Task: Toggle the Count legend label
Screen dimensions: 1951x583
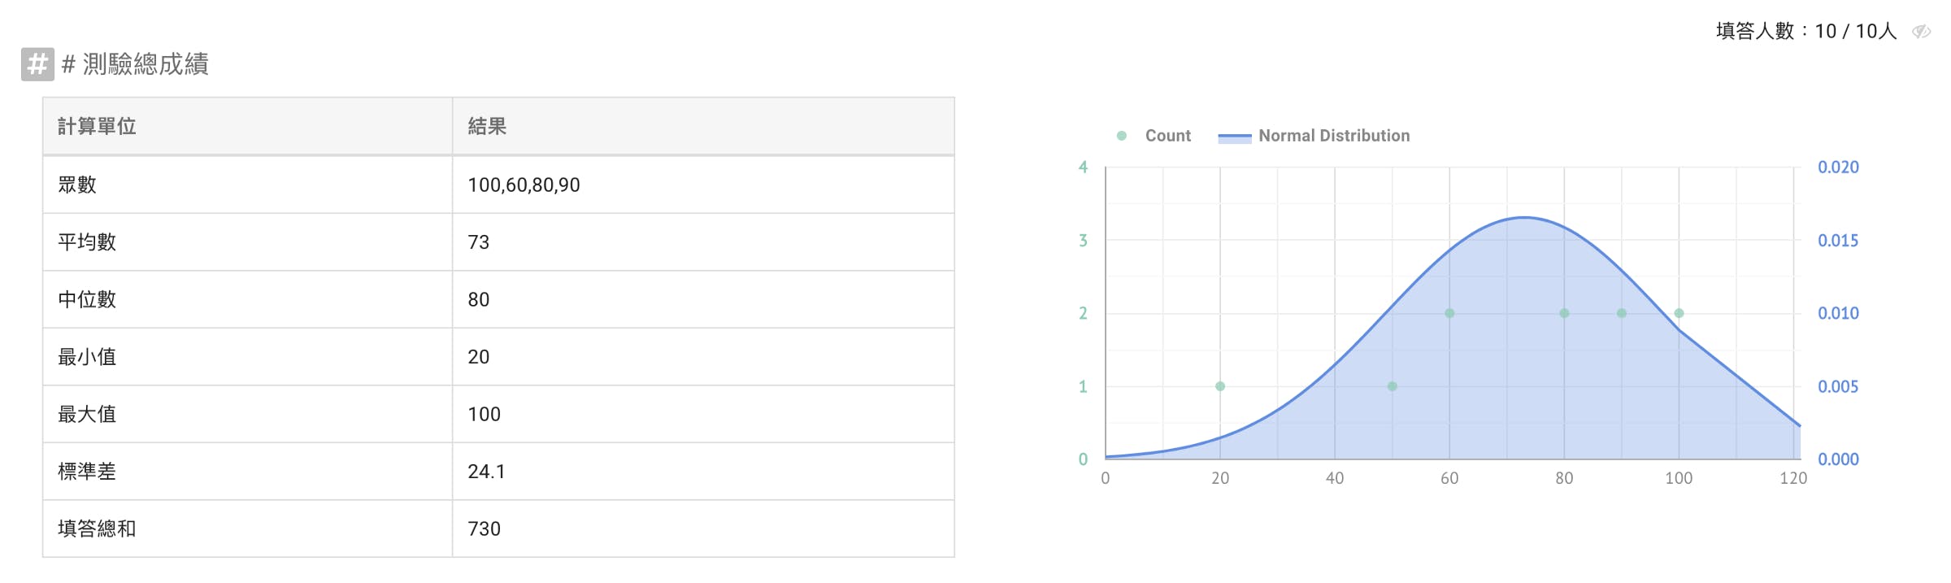Action: pos(1167,136)
